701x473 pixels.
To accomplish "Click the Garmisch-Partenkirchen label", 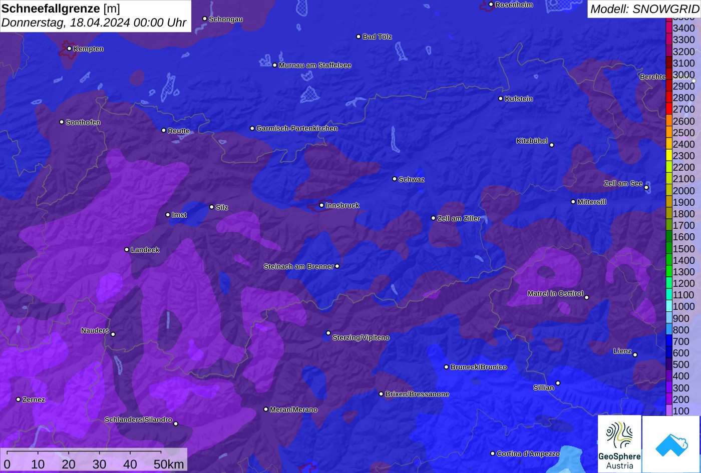I will (x=297, y=128).
